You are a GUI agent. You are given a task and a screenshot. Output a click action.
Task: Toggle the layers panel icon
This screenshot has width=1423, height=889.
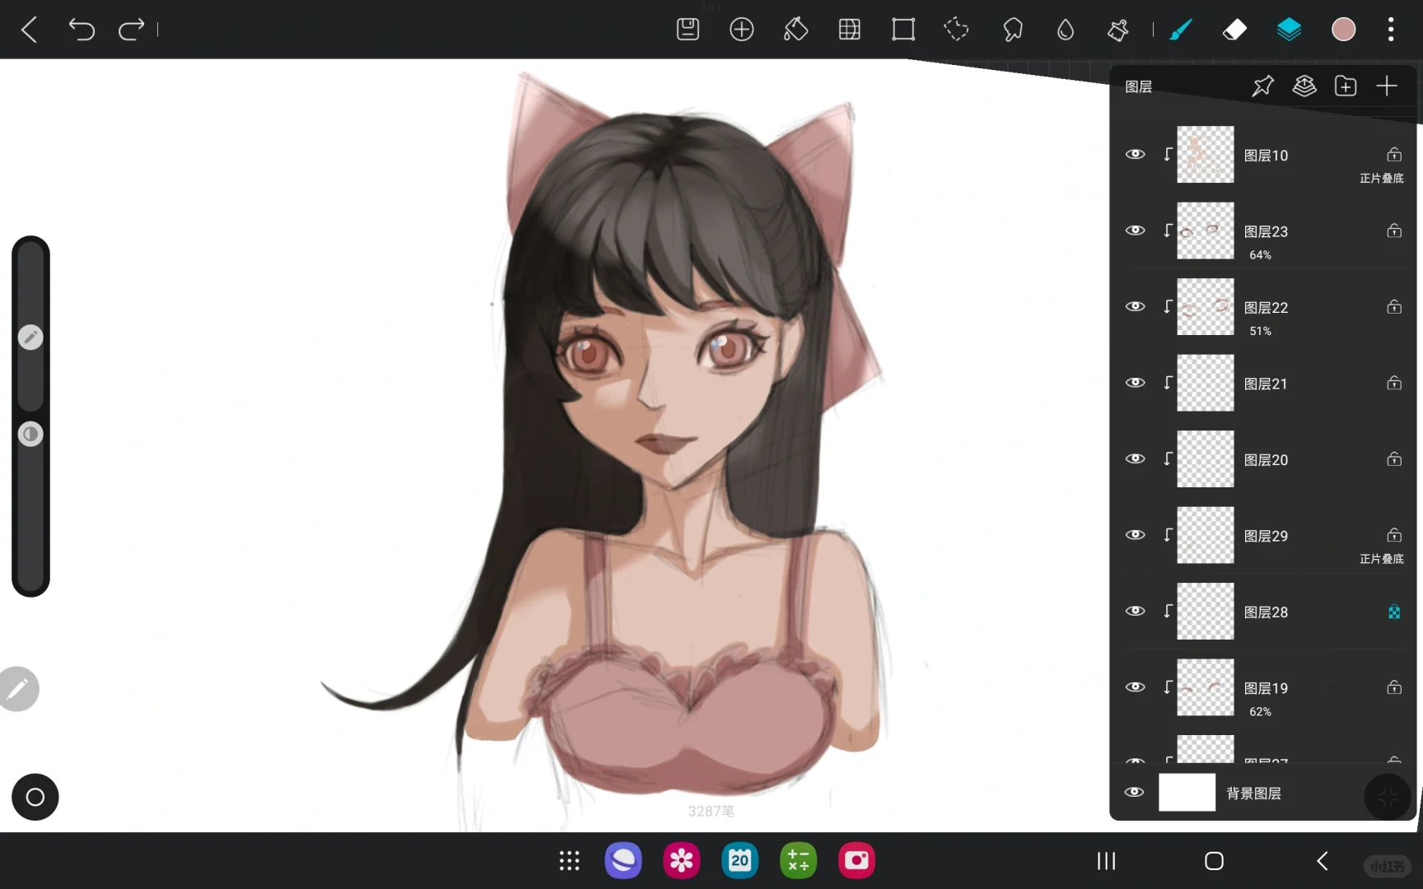coord(1289,30)
